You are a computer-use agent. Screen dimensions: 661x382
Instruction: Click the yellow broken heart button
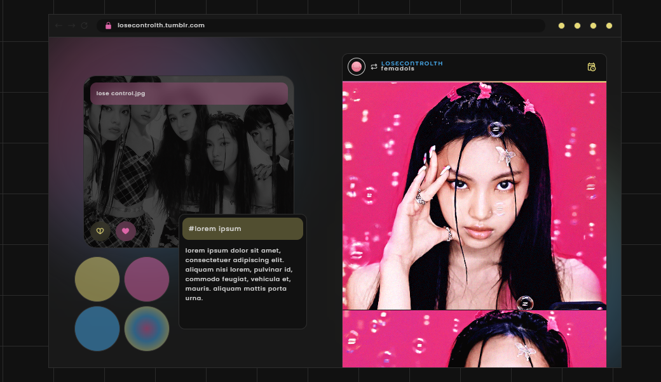click(x=100, y=231)
